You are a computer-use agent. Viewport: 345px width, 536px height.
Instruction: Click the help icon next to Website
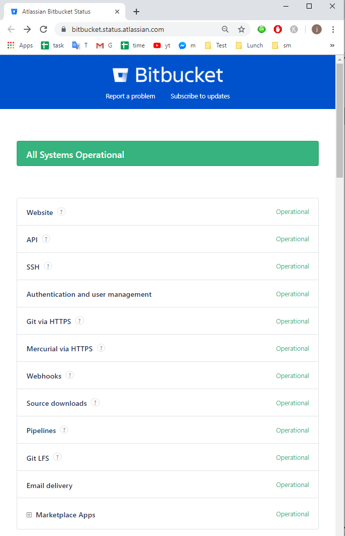click(61, 211)
